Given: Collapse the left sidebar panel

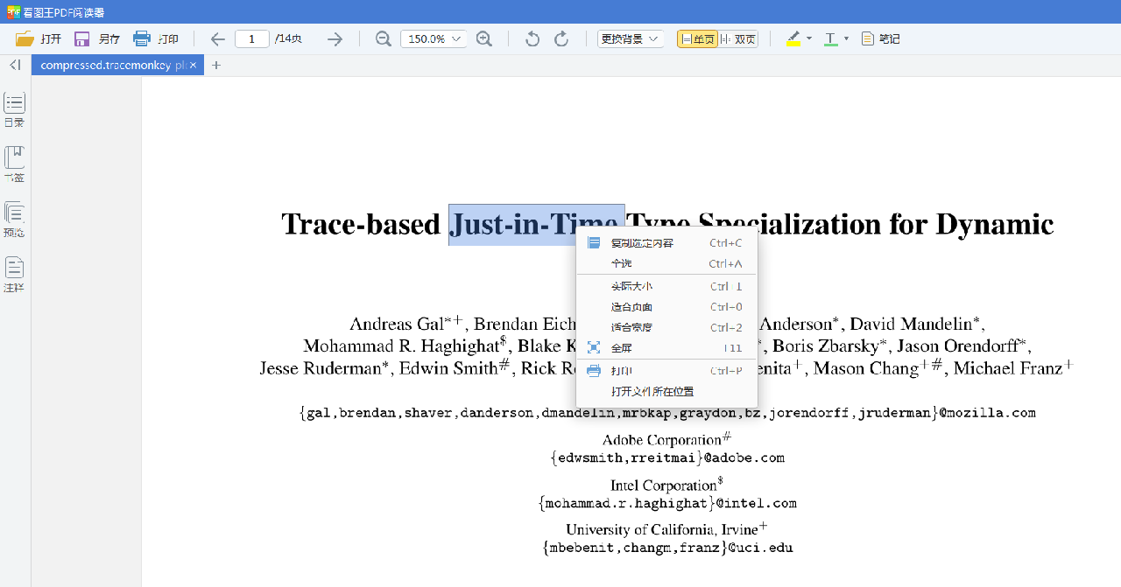Looking at the screenshot, I should tap(15, 65).
